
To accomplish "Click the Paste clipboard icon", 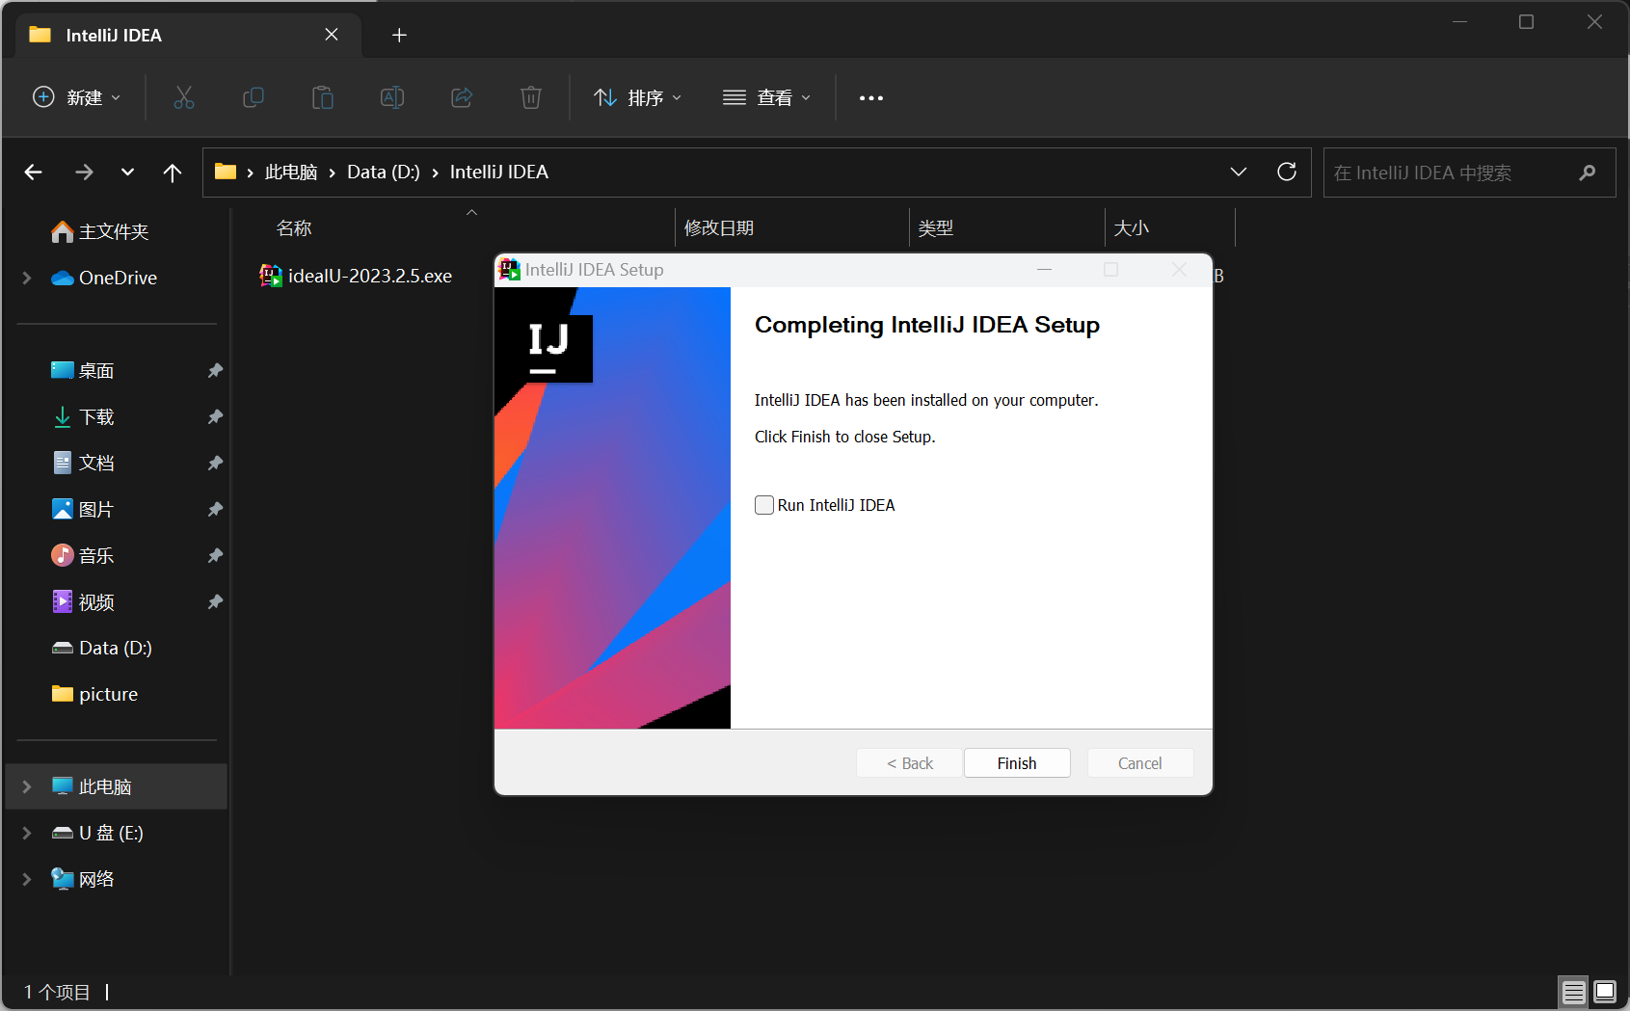I will click(x=323, y=97).
